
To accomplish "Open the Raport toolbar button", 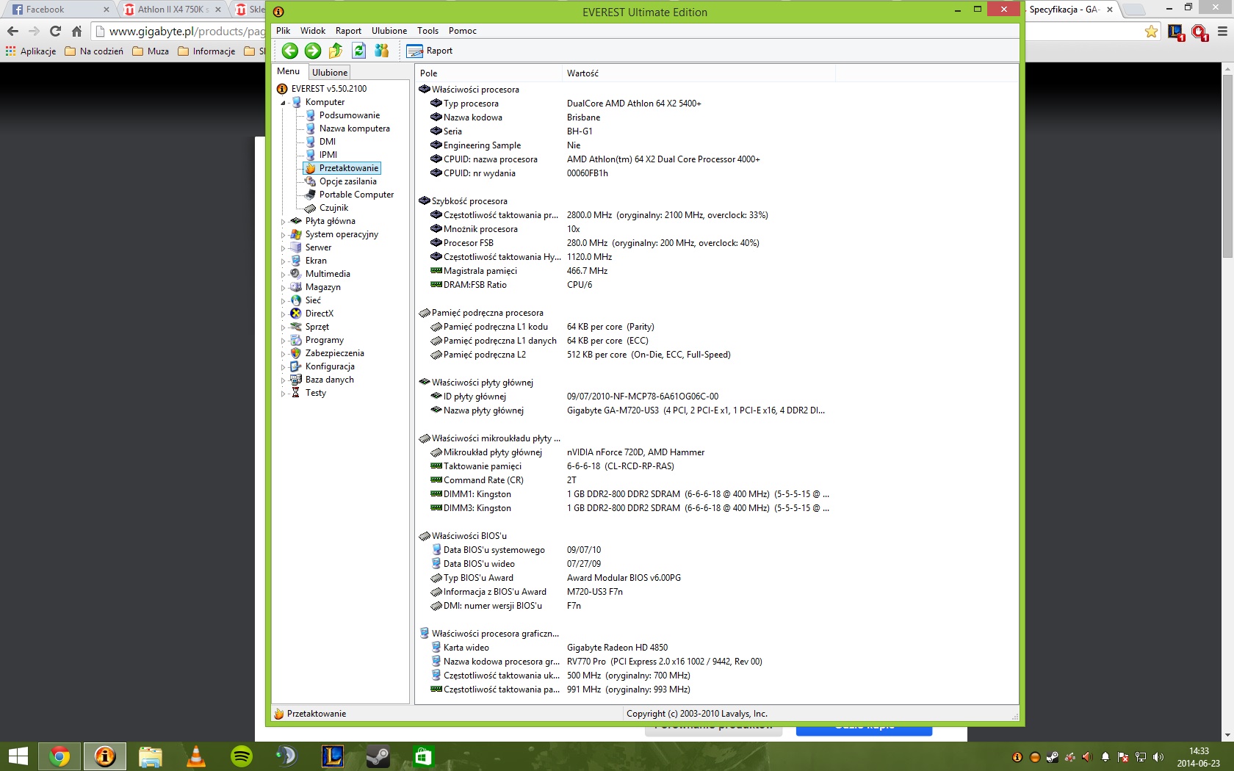I will click(x=430, y=51).
